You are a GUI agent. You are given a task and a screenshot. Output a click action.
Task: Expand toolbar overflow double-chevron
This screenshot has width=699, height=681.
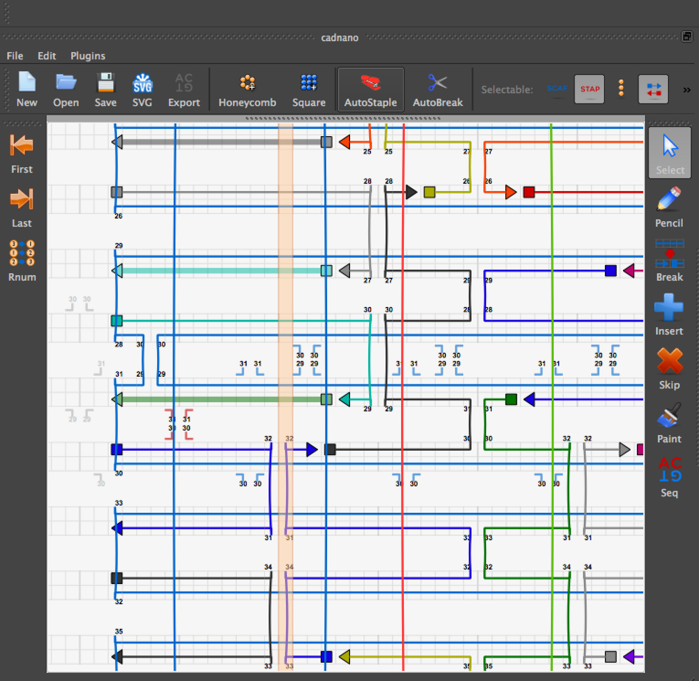coord(686,90)
